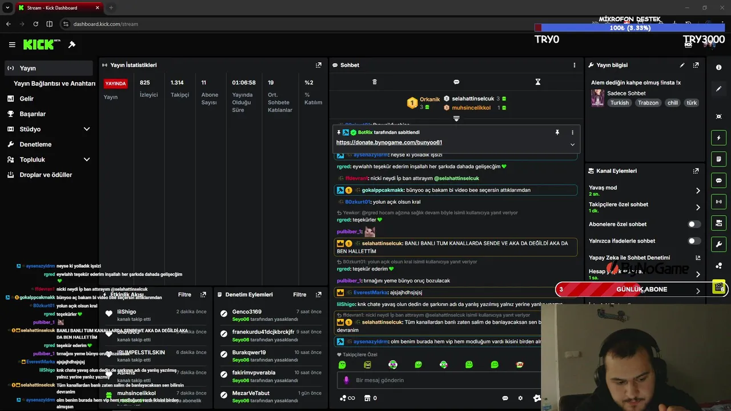
Task: Click the moderator hammer icon beside Kick logo
Action: (72, 45)
